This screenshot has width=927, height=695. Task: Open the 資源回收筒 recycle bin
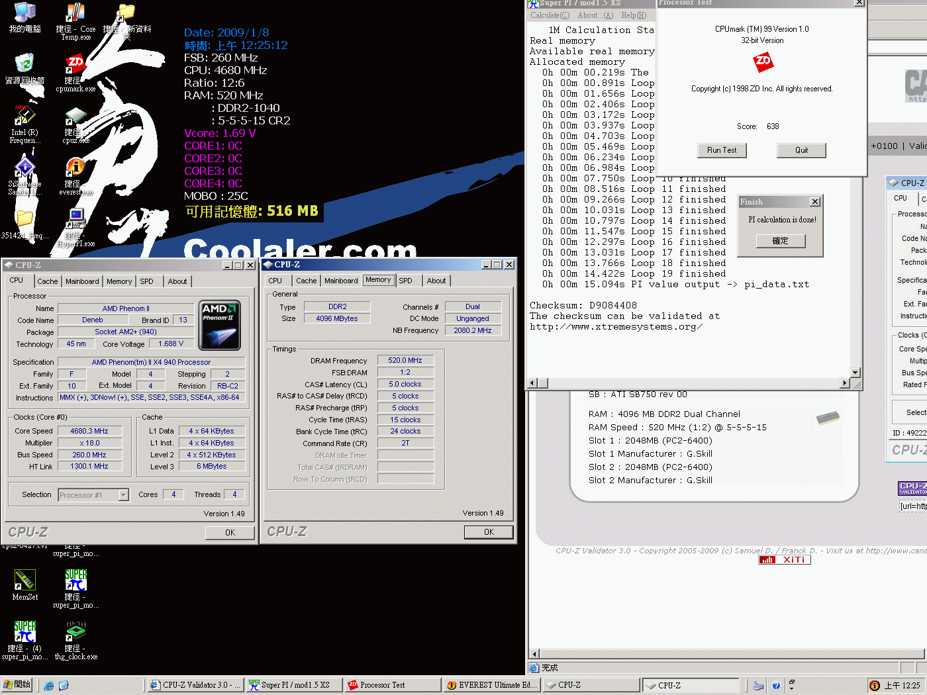[x=24, y=69]
